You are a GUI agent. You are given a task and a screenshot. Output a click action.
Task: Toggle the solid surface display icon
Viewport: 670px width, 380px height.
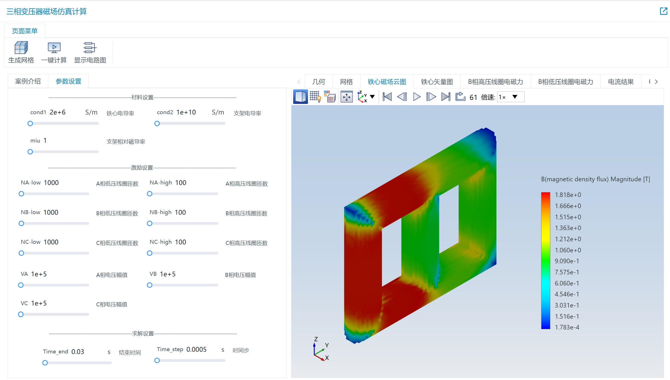coord(300,97)
